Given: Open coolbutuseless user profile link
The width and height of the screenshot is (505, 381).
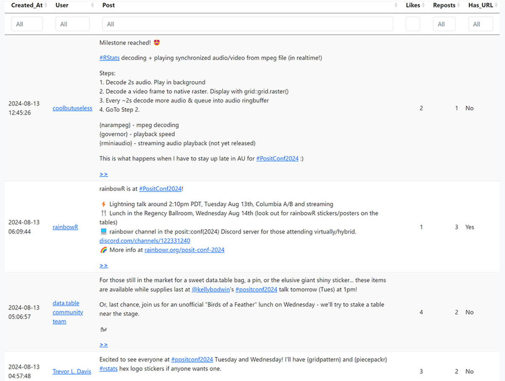Looking at the screenshot, I should tap(72, 108).
